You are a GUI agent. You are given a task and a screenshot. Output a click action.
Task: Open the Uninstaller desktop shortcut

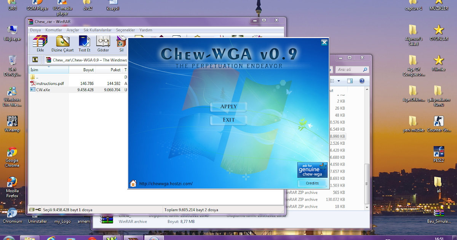click(x=38, y=221)
